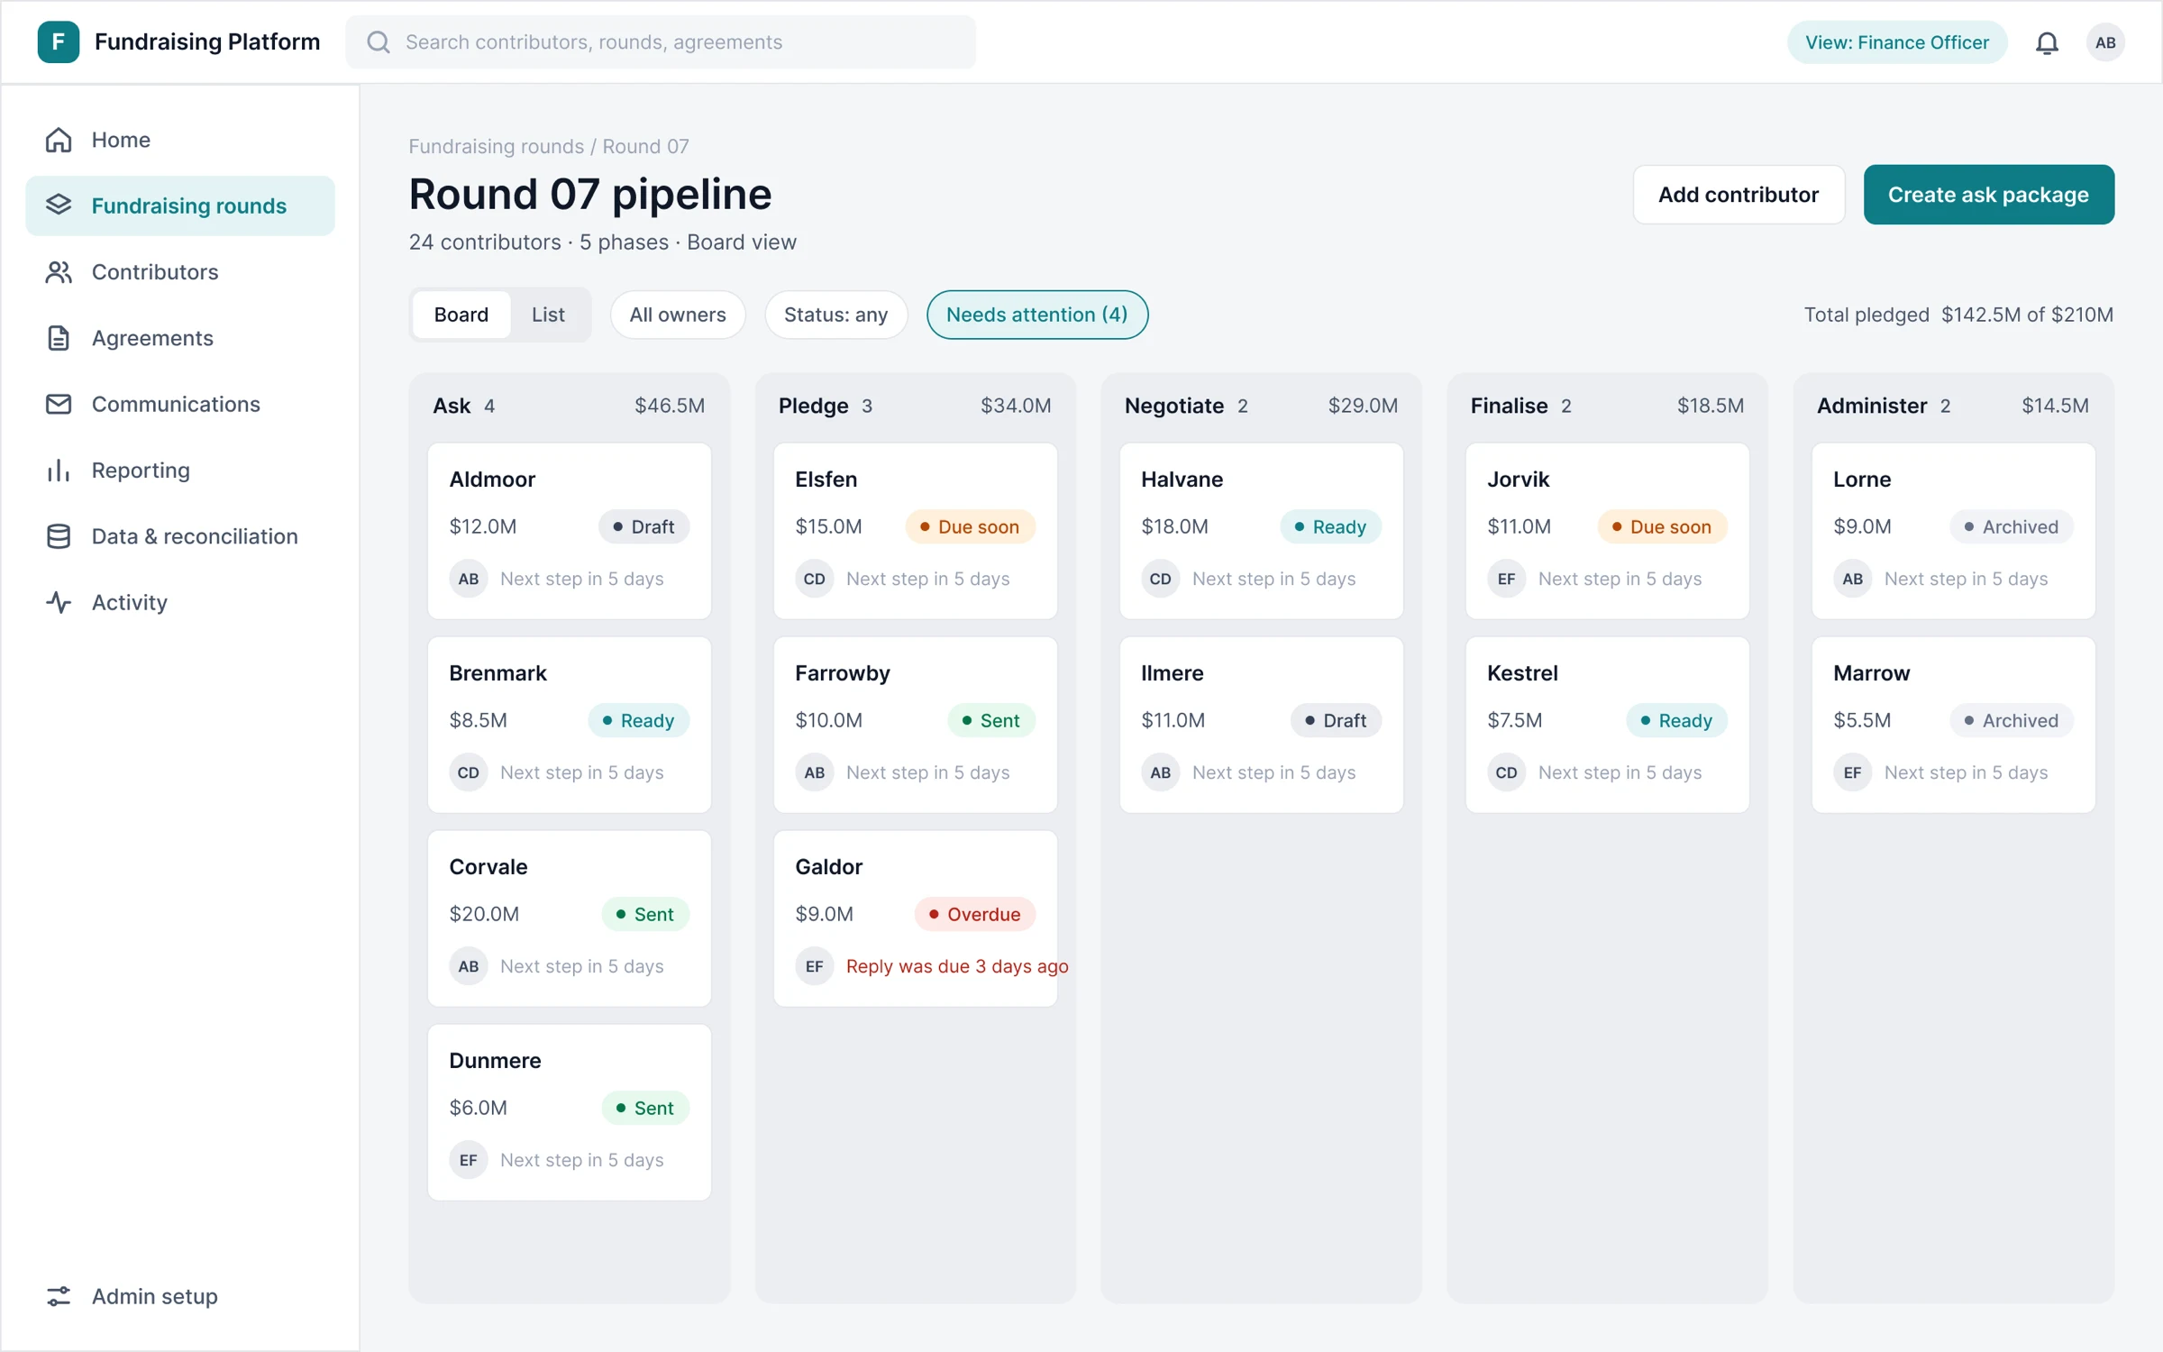The width and height of the screenshot is (2163, 1352).
Task: Open the All owners filter
Action: (x=678, y=315)
